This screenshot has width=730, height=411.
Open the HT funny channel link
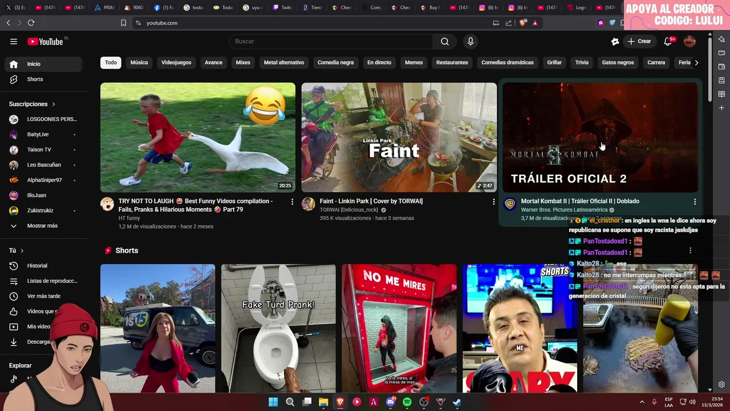(129, 218)
